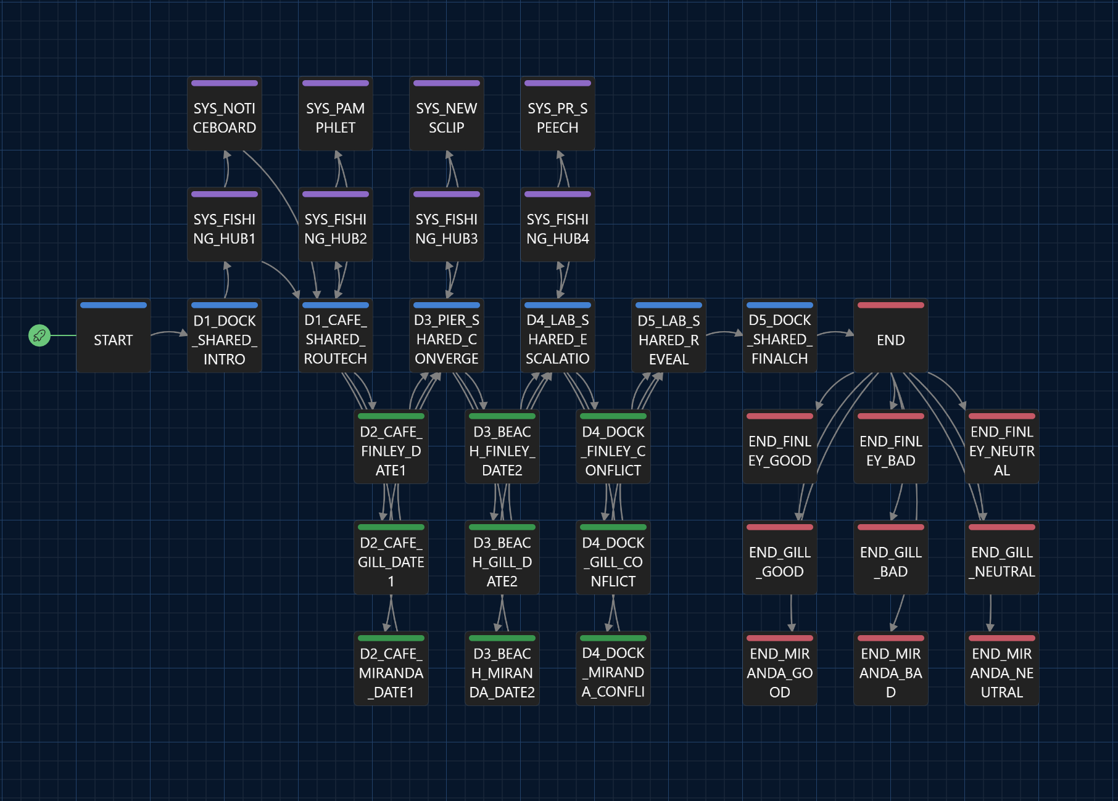Viewport: 1118px width, 801px height.
Task: Open the SYS_FISHING_HUB3 node
Action: coord(447,224)
